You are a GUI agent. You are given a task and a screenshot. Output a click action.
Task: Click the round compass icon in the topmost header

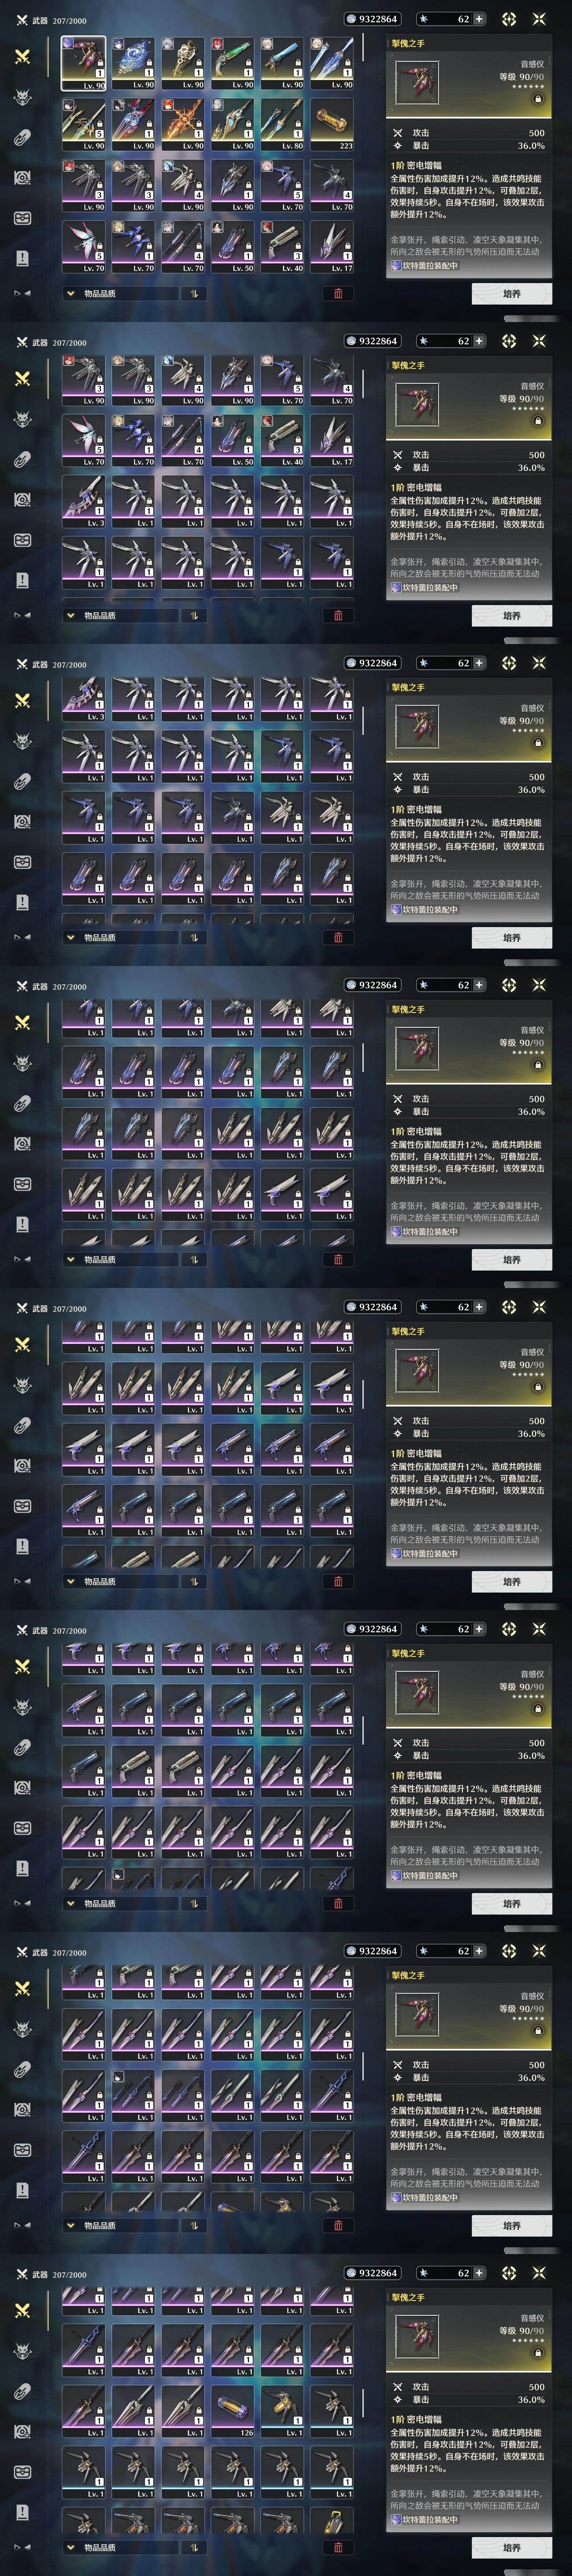click(x=509, y=19)
